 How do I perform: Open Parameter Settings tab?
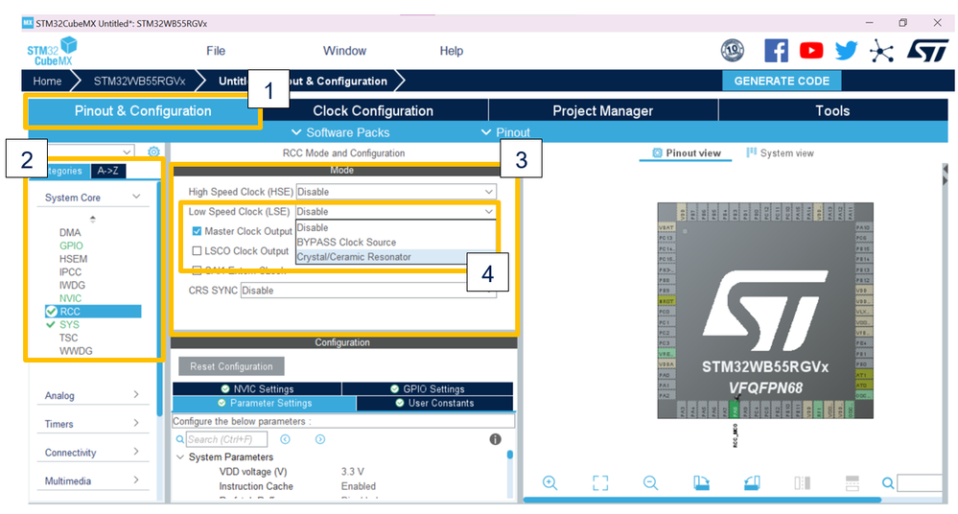(x=265, y=404)
